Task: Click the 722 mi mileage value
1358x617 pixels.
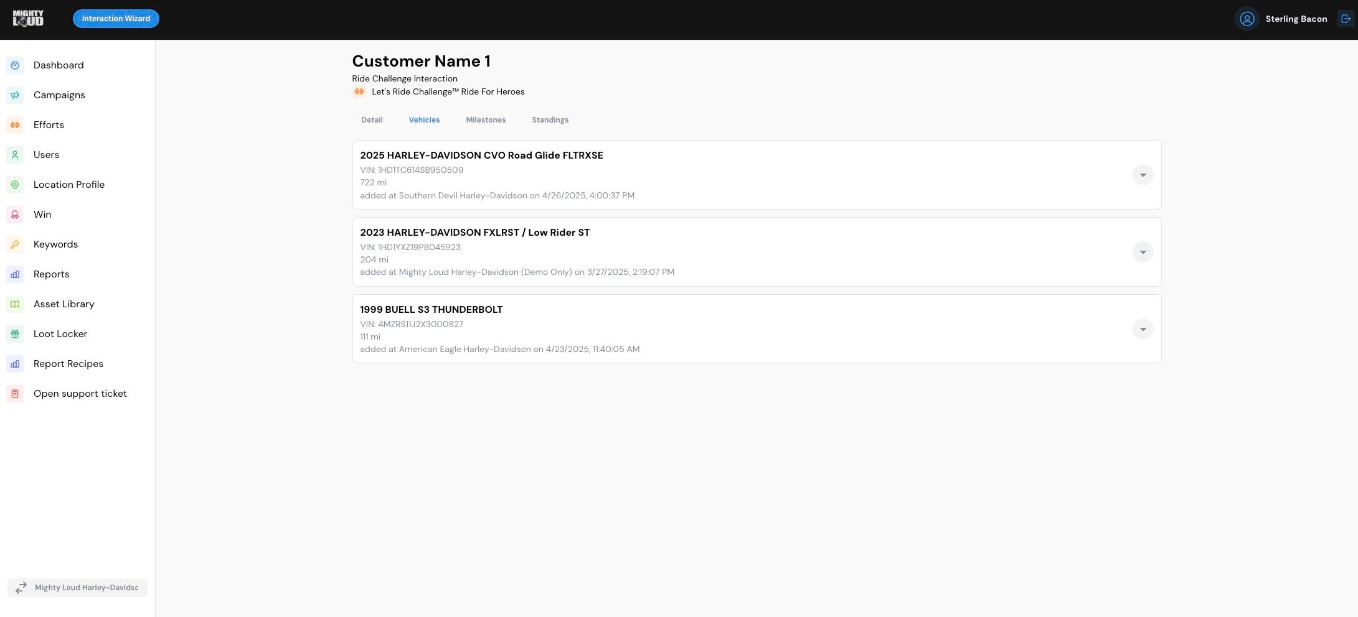Action: tap(373, 182)
